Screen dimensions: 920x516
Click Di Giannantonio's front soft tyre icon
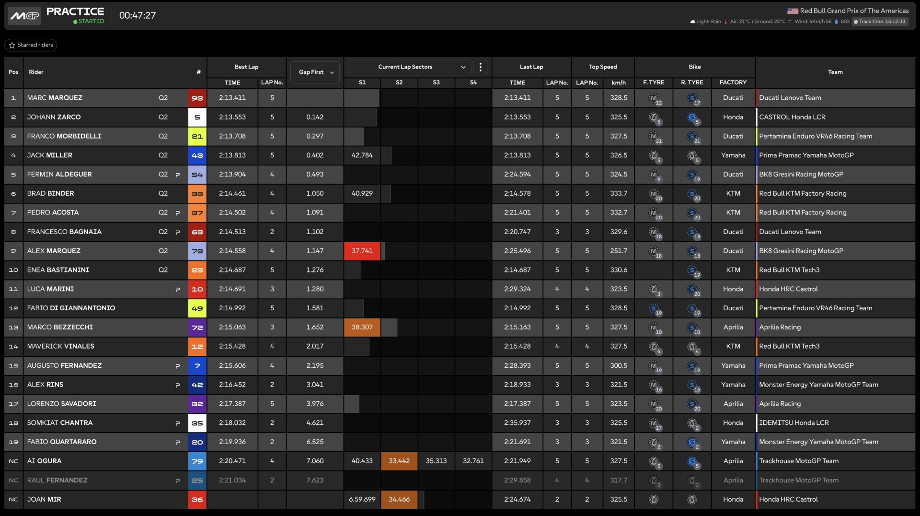tap(655, 309)
